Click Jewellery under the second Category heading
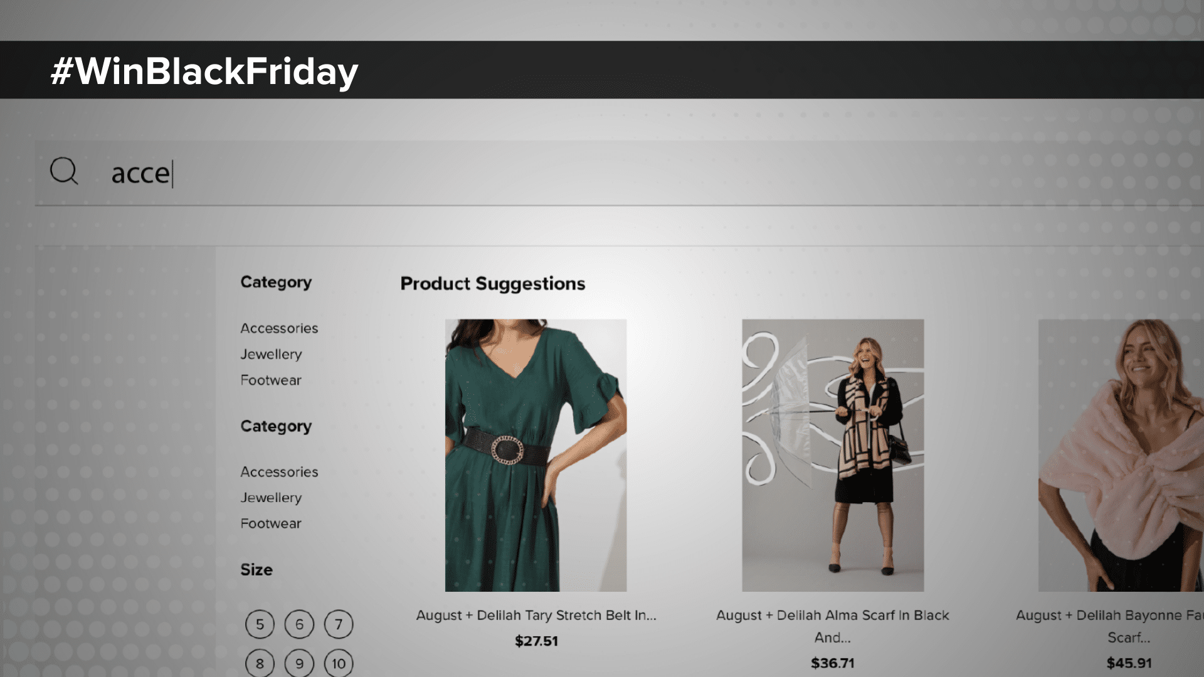 [270, 498]
